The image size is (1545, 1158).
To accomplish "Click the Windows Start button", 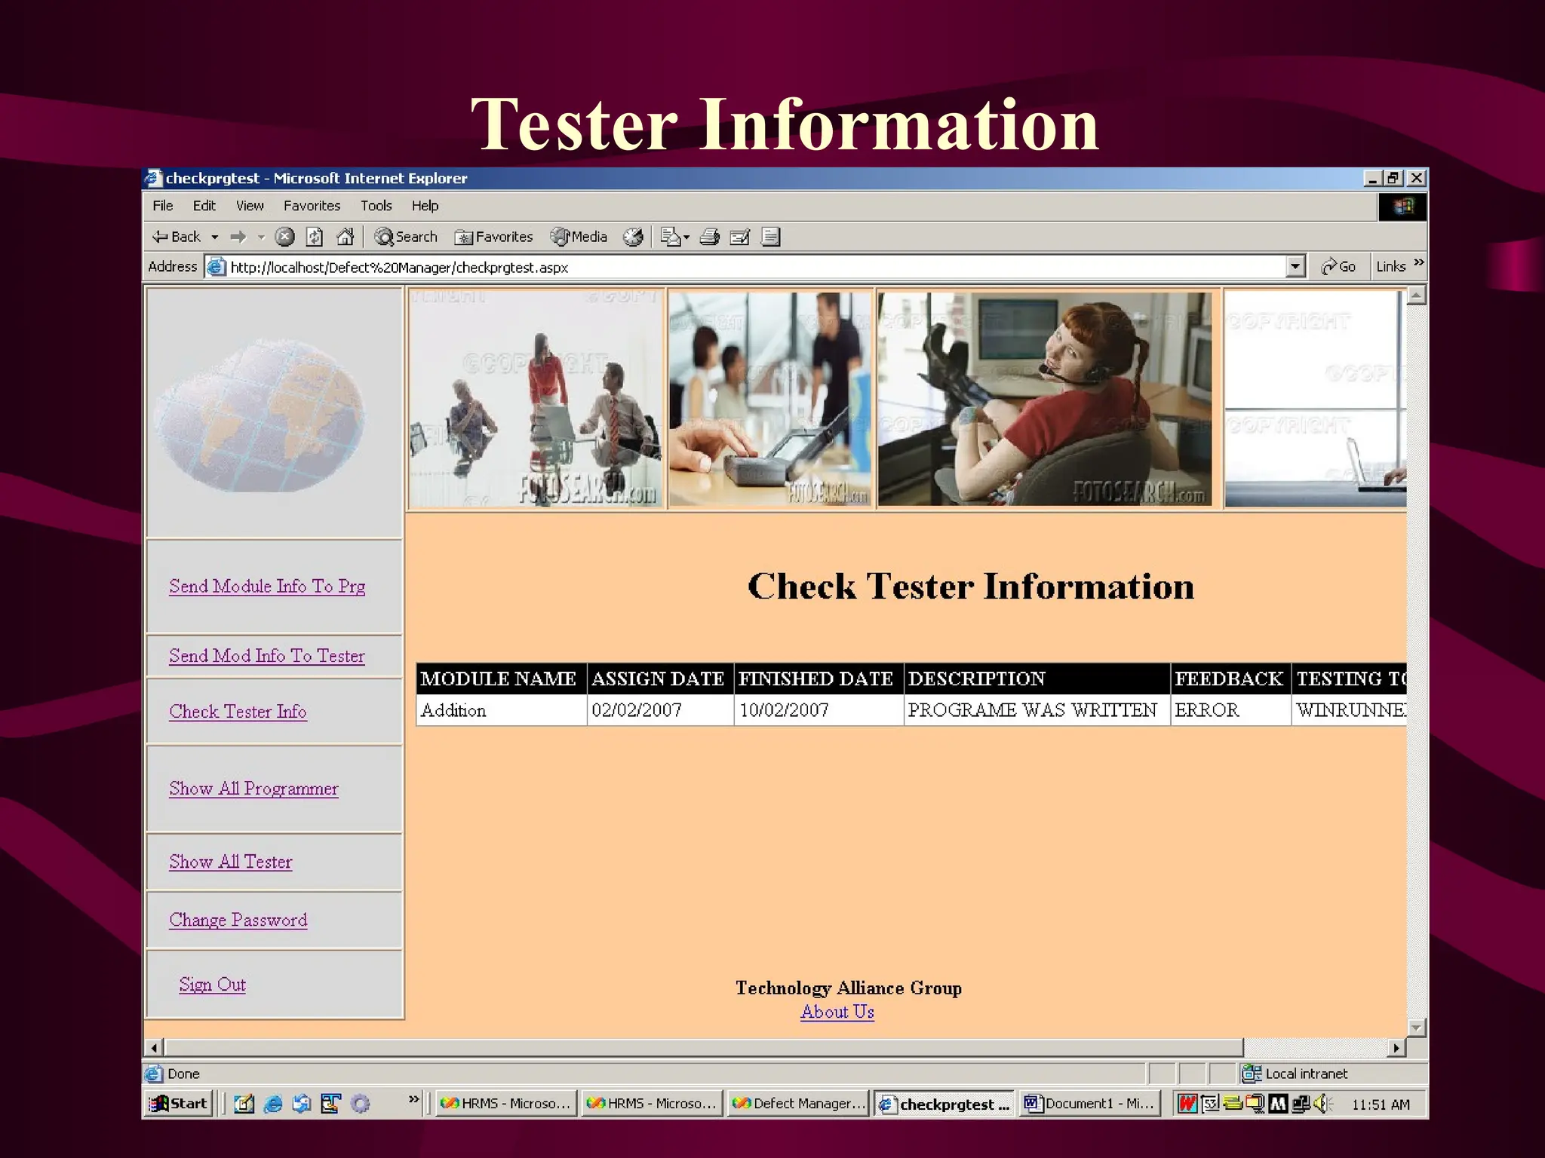I will [x=179, y=1104].
